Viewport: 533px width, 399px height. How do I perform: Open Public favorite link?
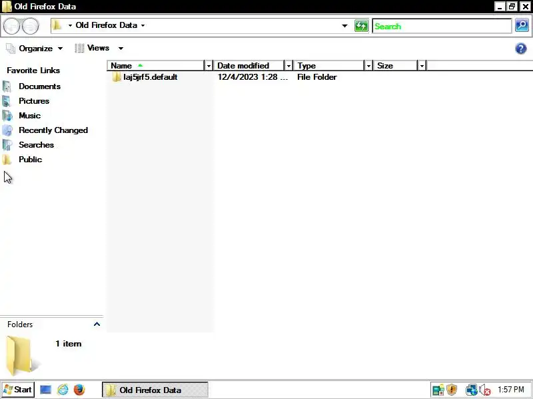click(30, 160)
